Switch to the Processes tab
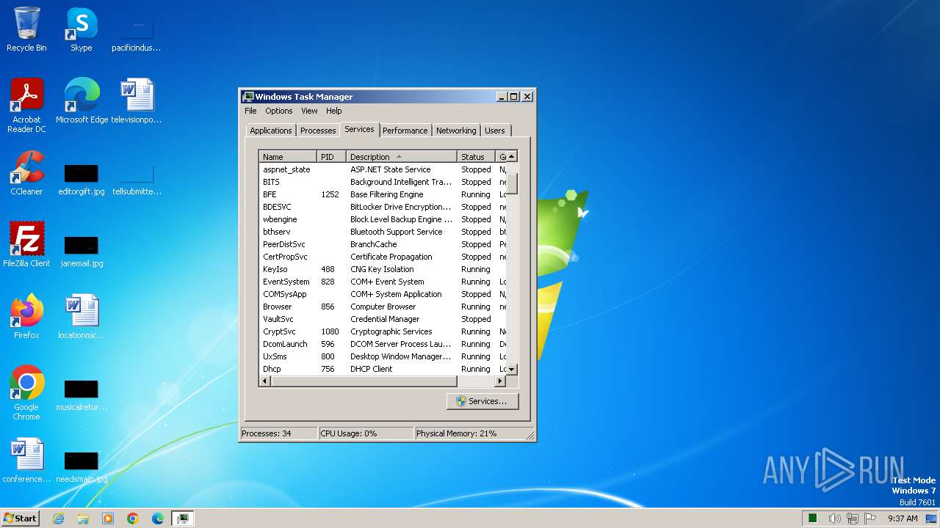940x528 pixels. [x=318, y=131]
